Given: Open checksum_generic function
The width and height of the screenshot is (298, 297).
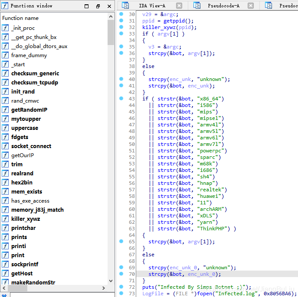Looking at the screenshot, I should [x=35, y=74].
